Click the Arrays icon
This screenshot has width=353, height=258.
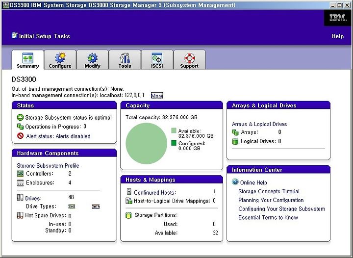[235, 132]
